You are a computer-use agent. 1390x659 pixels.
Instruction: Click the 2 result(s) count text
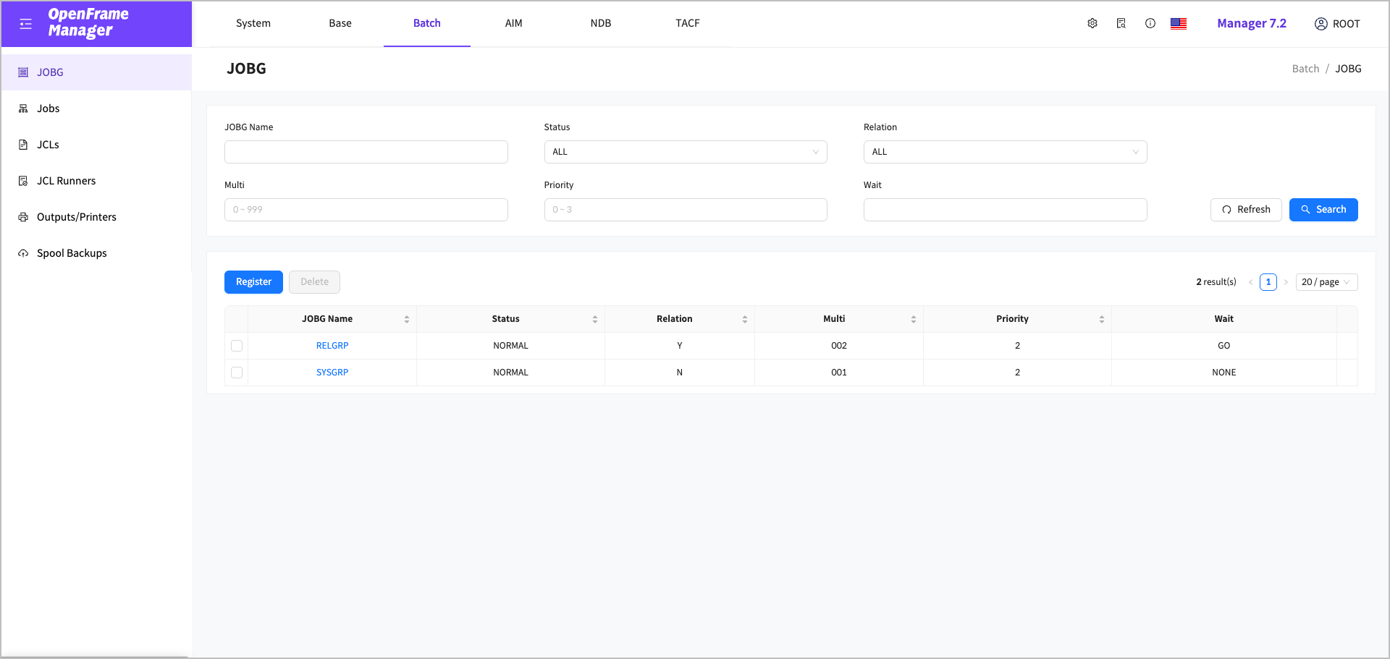1216,282
